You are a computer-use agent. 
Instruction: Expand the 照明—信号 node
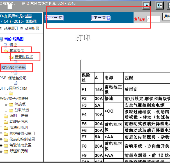(x=1, y=116)
